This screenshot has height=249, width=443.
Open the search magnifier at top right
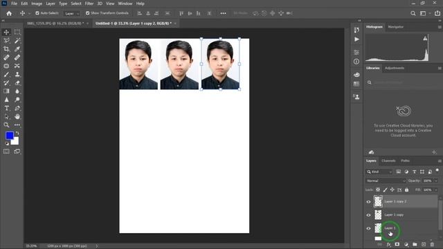click(413, 13)
